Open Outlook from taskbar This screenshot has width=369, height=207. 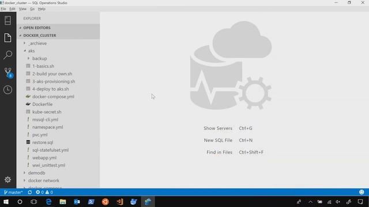[77, 202]
